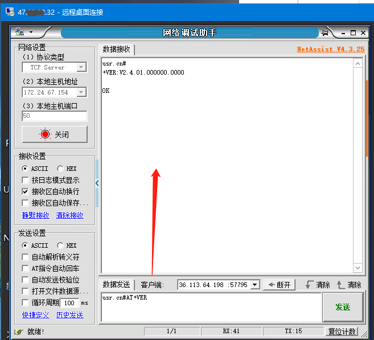Open the 快捷定义 link
374x340 pixels.
[35, 315]
